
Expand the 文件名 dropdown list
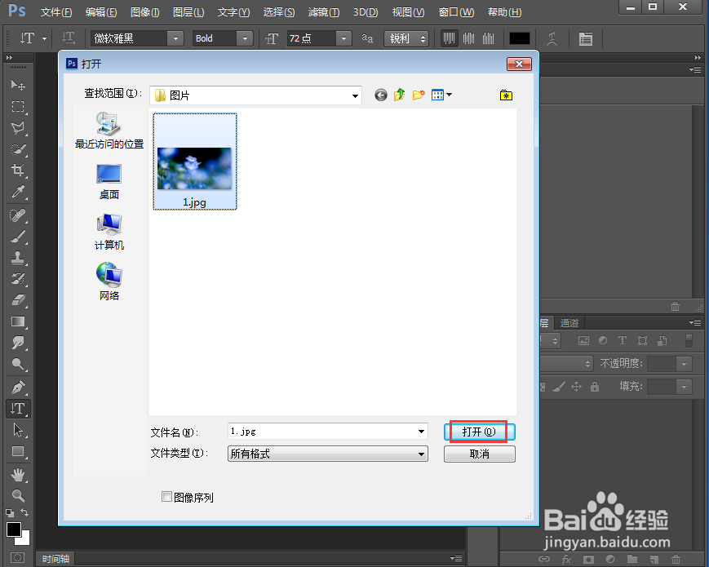coord(421,432)
